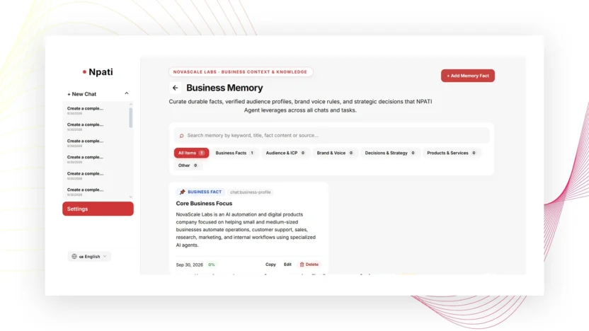The height and width of the screenshot is (331, 589).
Task: Click the Sep 30, 2026 date
Action: (189, 265)
